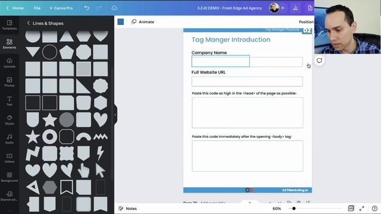381x214 pixels.
Task: Select the Tag Manger Introduction heading
Action: pos(231,40)
